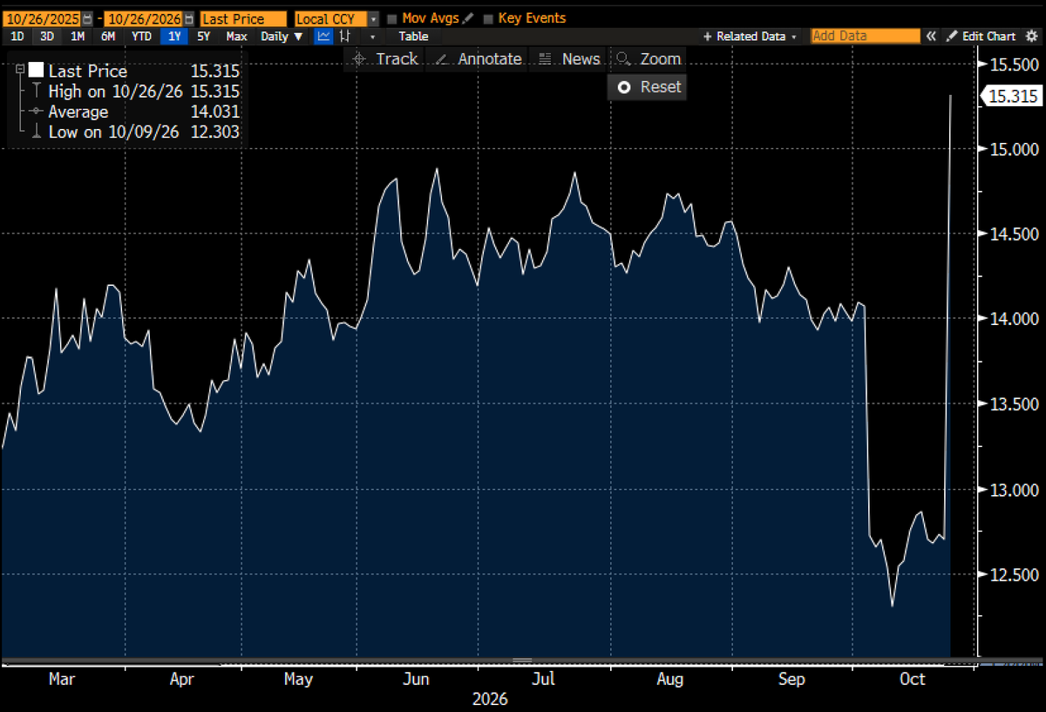Click the Average 14.031 legend row
The width and height of the screenshot is (1046, 712).
pos(134,112)
